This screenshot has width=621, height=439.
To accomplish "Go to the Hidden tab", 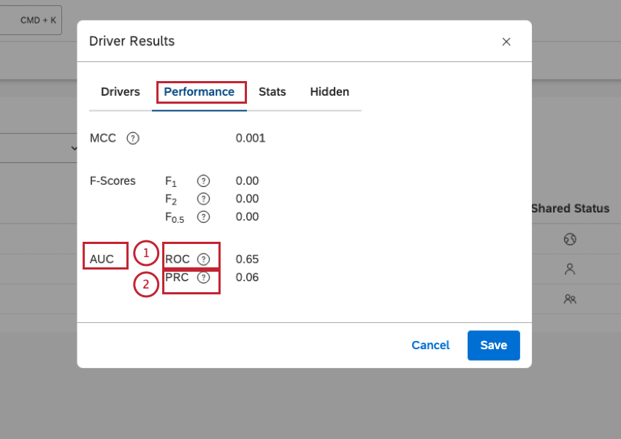I will (x=329, y=92).
